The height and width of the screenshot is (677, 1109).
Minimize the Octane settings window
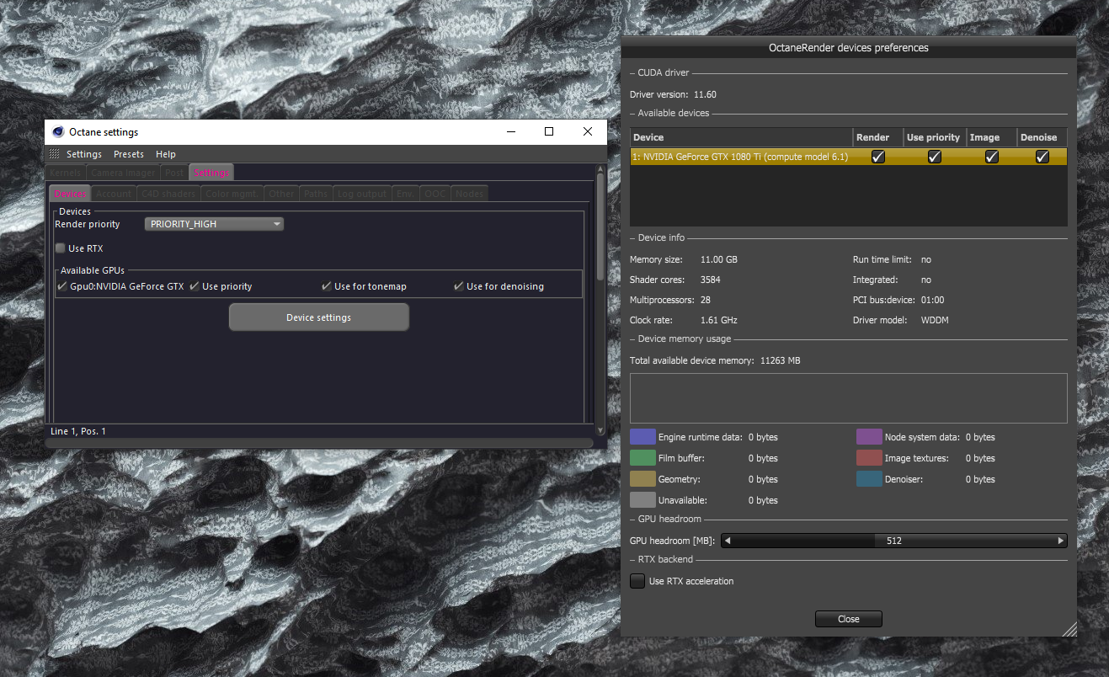pos(510,131)
